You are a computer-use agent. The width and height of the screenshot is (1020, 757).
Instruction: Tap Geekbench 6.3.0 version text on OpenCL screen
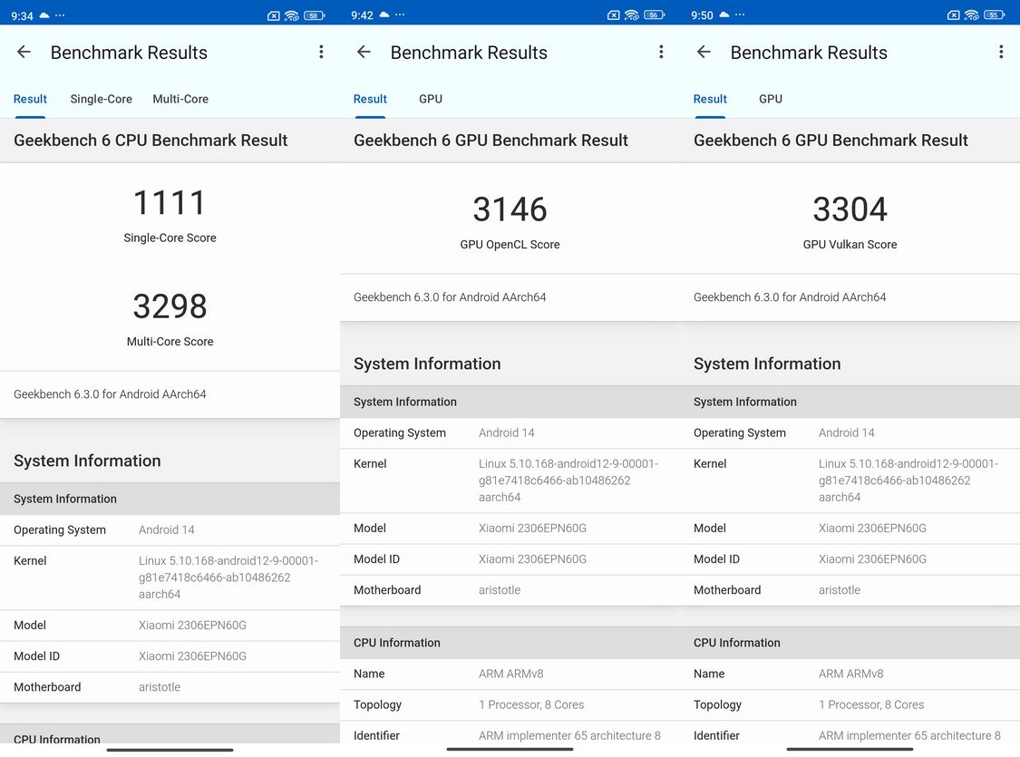(x=450, y=297)
